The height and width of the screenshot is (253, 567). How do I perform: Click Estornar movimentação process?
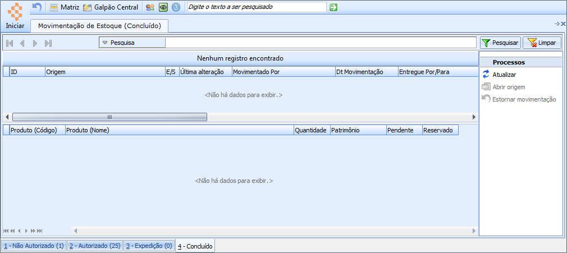(519, 99)
